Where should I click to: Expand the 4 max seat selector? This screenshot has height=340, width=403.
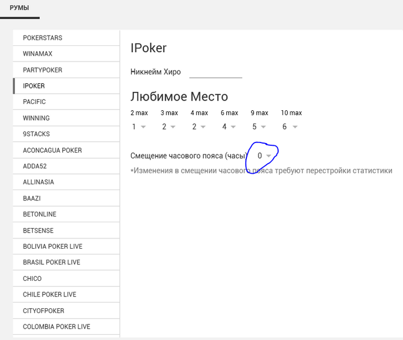(199, 127)
